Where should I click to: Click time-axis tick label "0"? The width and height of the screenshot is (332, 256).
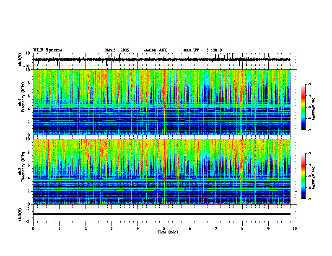[33, 228]
